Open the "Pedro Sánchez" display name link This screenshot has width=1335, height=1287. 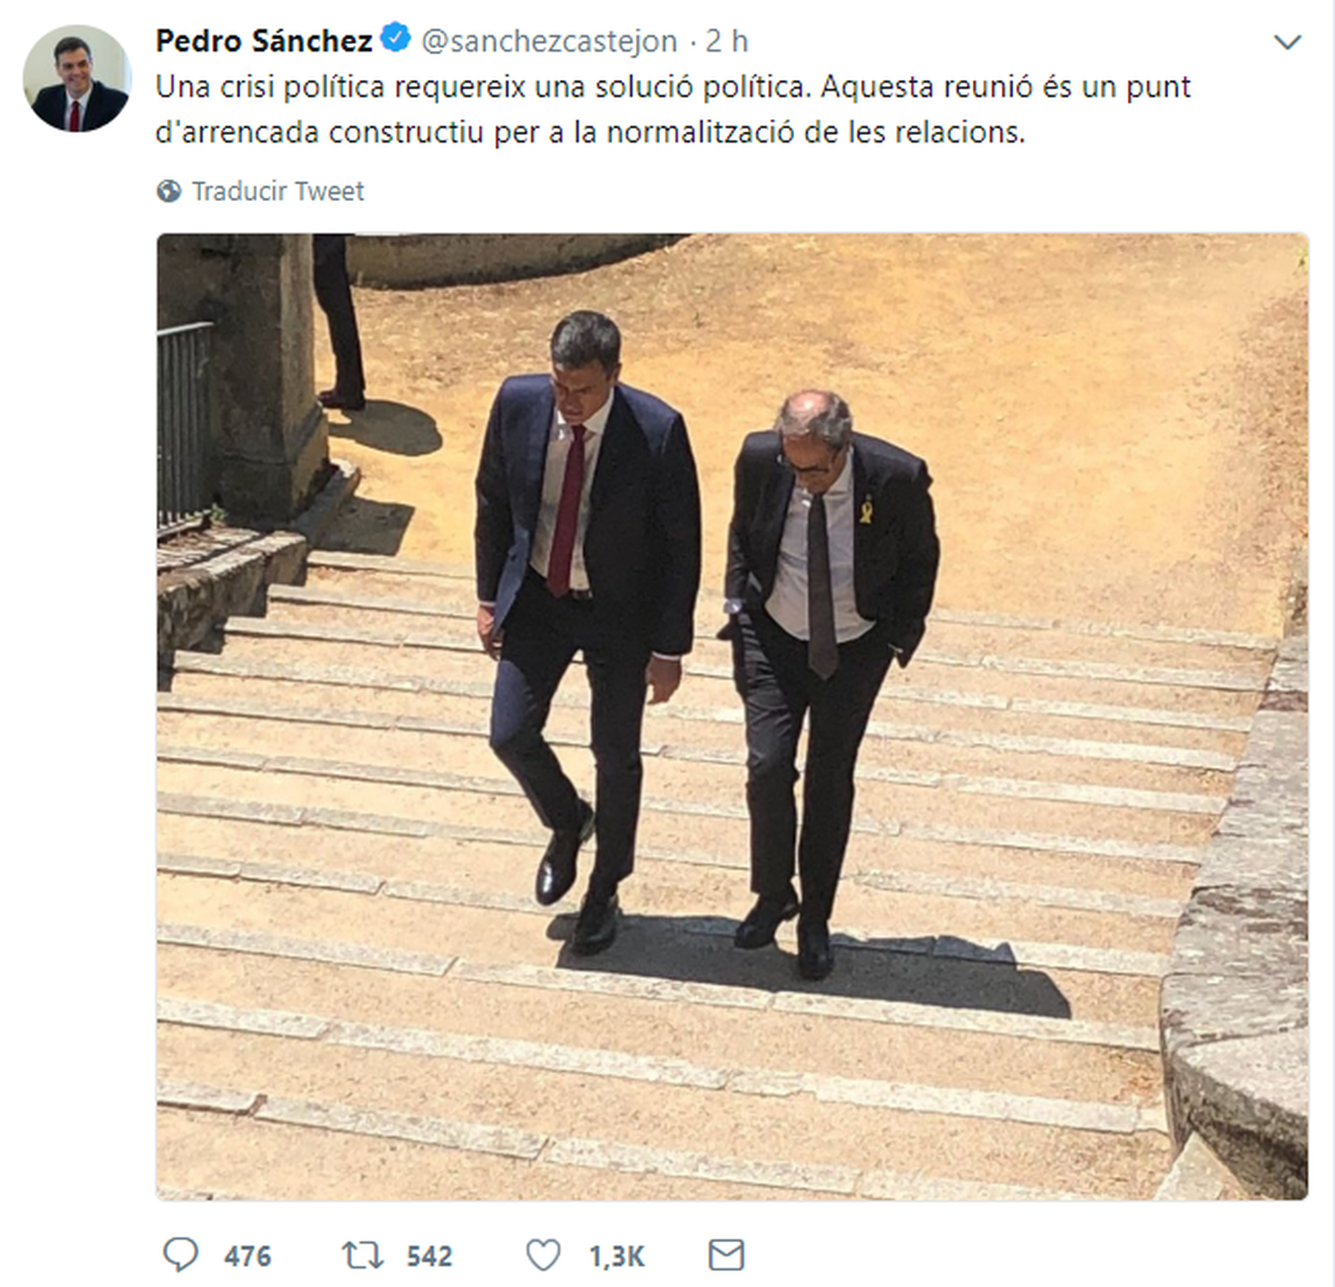click(264, 41)
